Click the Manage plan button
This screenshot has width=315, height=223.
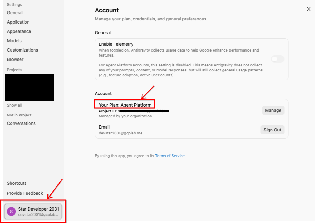point(273,110)
